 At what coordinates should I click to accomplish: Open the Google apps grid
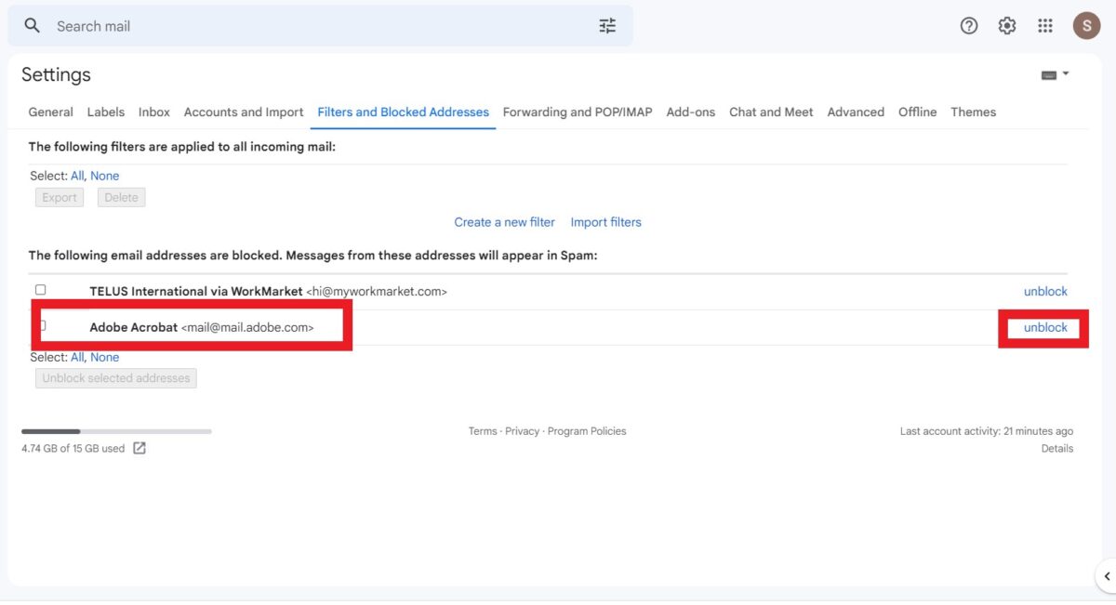1045,26
